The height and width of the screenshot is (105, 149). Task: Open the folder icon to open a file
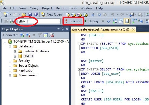[x=24, y=14]
